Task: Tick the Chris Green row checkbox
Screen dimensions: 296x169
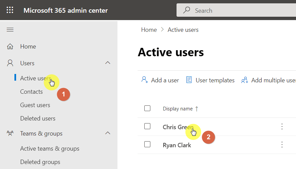Action: coord(147,126)
